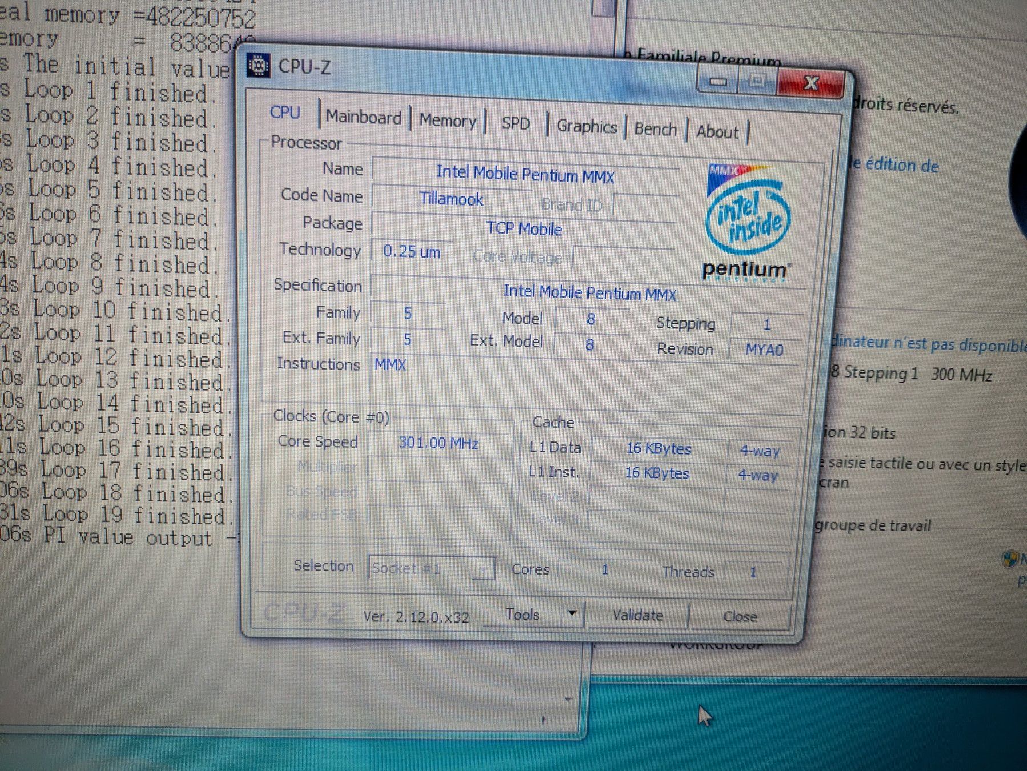Image resolution: width=1027 pixels, height=771 pixels.
Task: Open the Graphics tab
Action: pos(587,126)
